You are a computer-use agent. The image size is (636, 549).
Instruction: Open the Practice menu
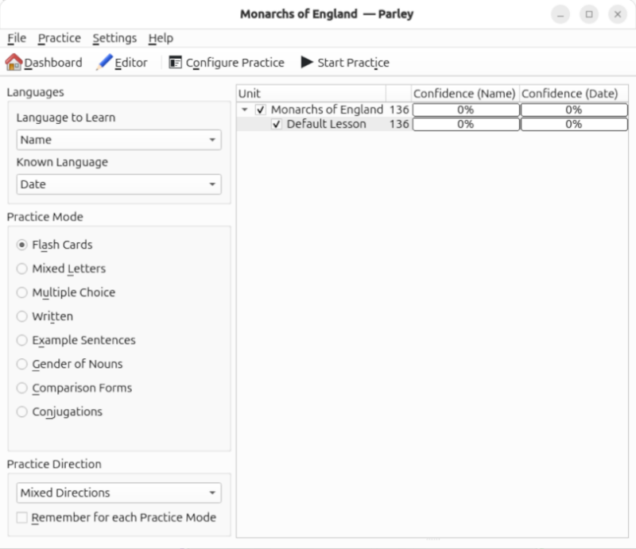pyautogui.click(x=59, y=37)
